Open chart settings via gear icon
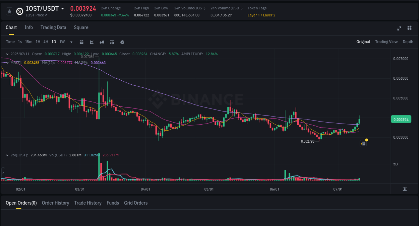 [122, 42]
